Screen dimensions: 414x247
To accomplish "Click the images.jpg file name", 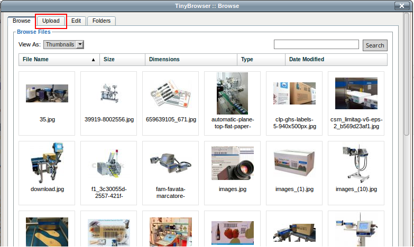I will point(233,189).
